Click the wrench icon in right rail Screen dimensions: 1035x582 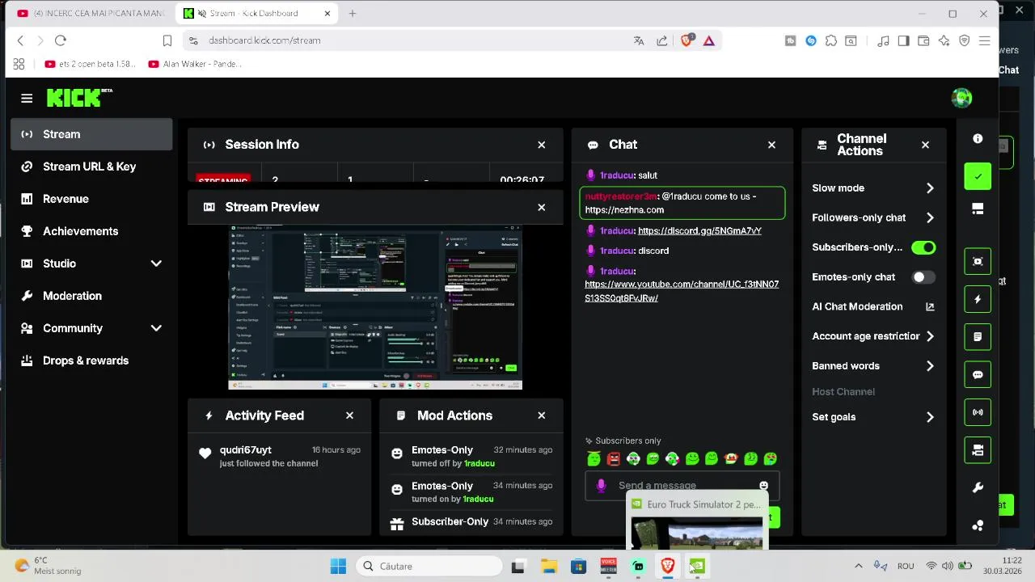tap(978, 487)
